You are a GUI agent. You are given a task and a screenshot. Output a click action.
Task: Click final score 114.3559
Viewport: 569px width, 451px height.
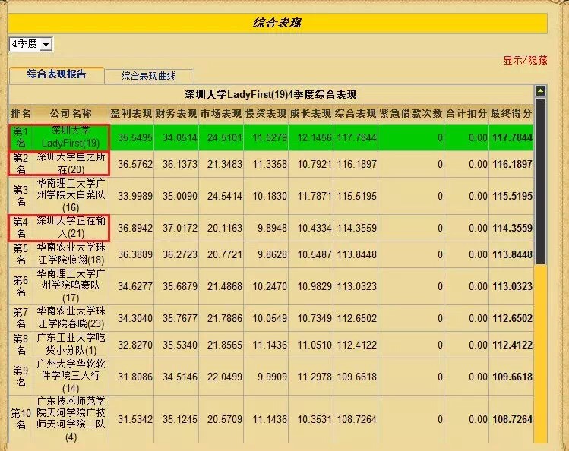[512, 228]
